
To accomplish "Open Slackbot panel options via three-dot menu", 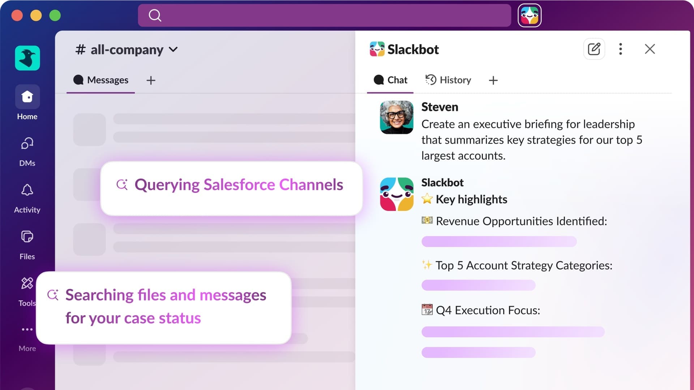I will 621,49.
